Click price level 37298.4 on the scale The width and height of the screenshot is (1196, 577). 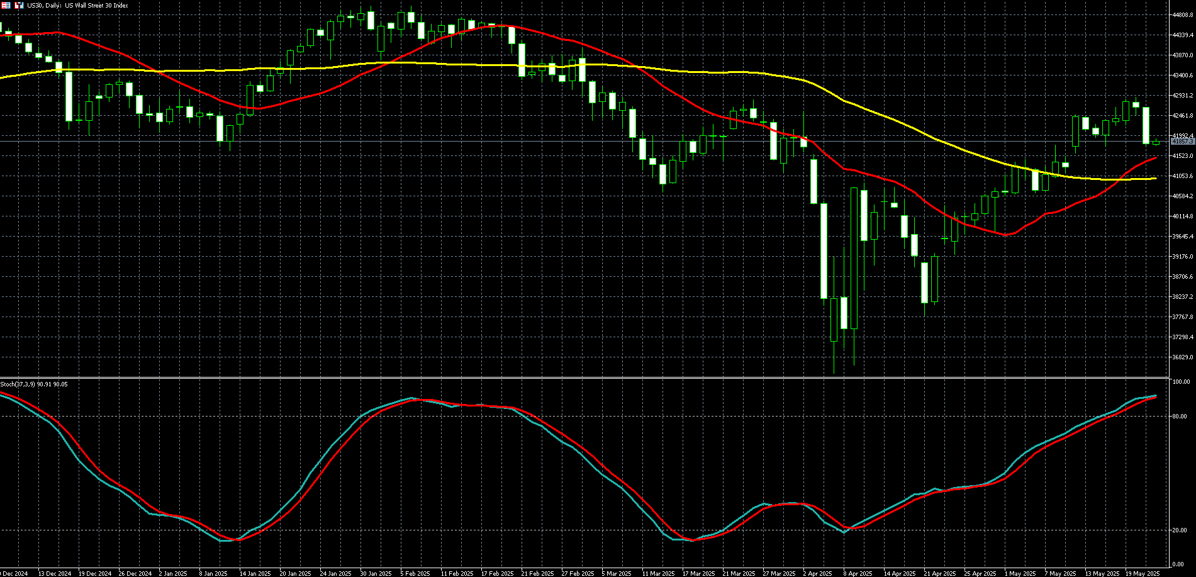click(x=1183, y=337)
